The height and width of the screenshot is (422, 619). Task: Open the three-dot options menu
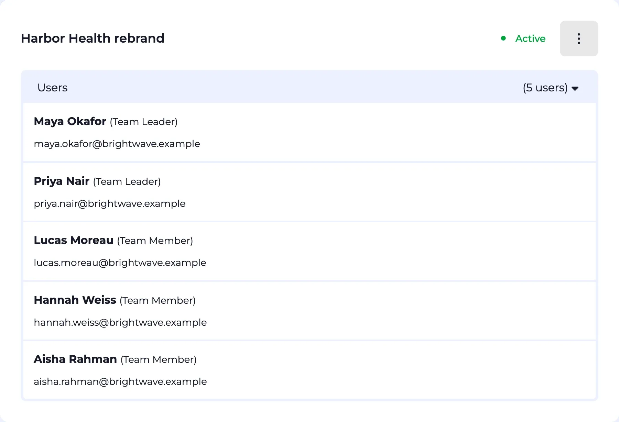(x=579, y=38)
